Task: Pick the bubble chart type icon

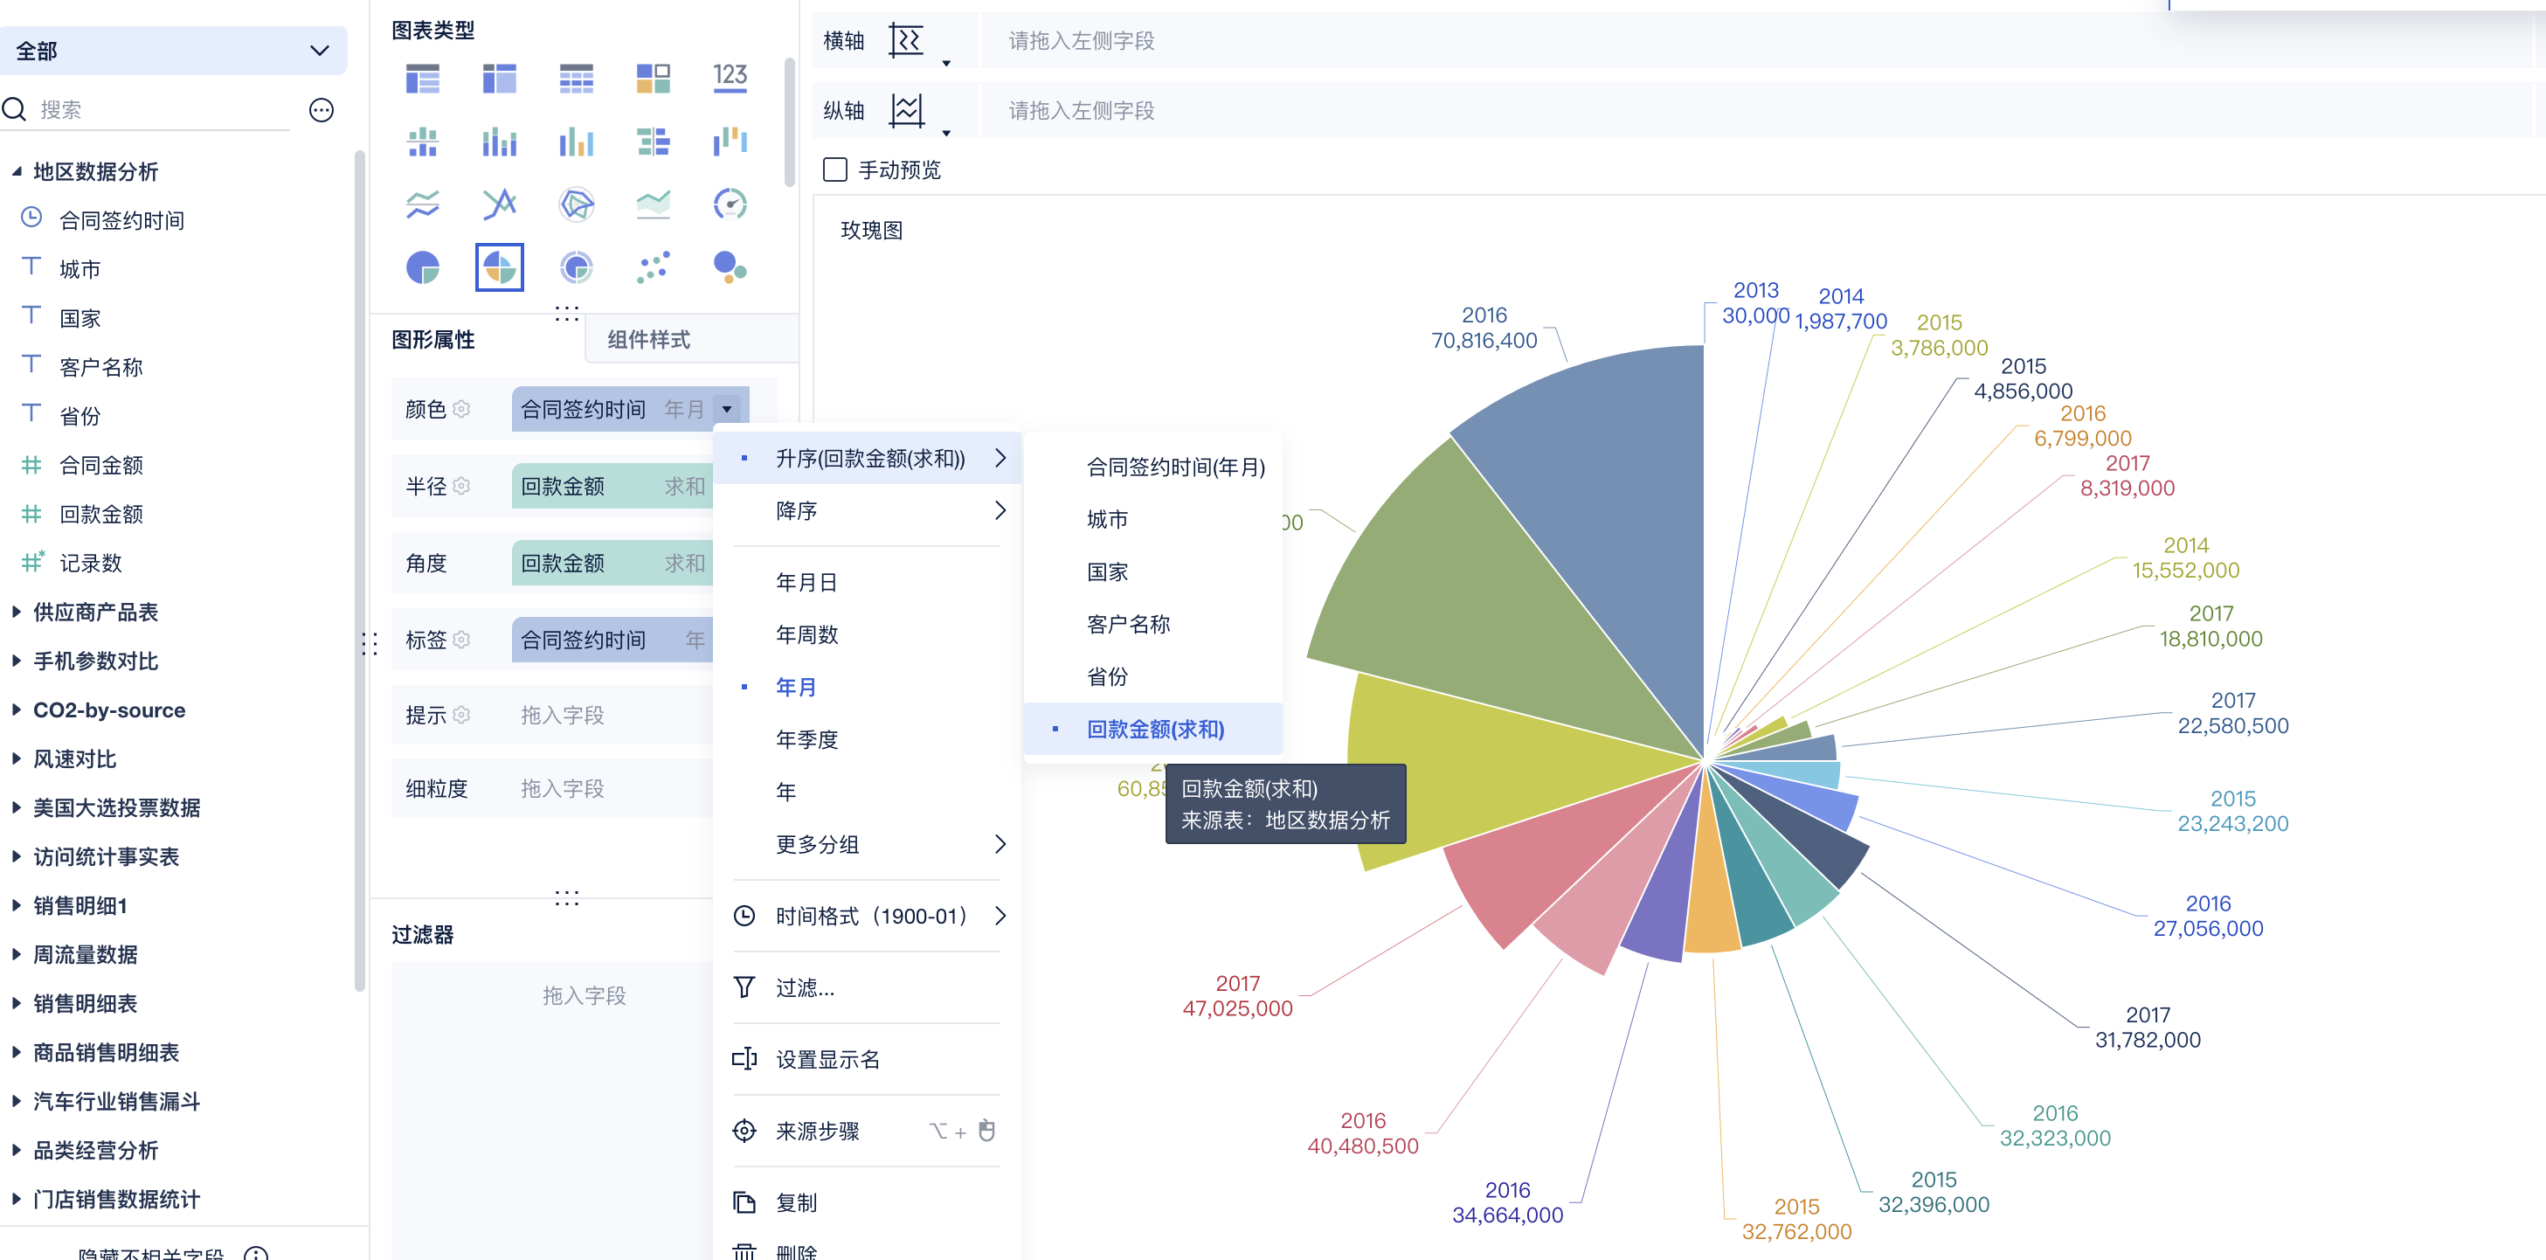Action: [730, 267]
